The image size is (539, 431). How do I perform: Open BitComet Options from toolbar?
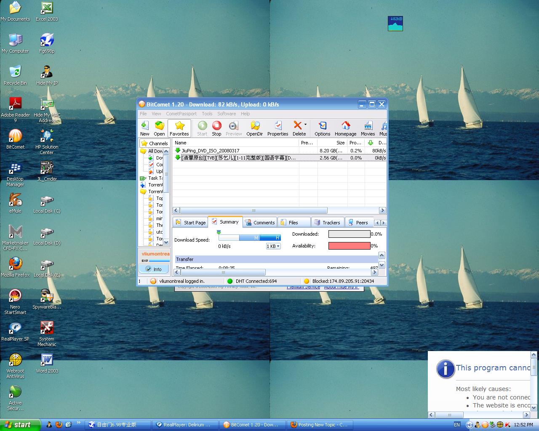(x=323, y=128)
